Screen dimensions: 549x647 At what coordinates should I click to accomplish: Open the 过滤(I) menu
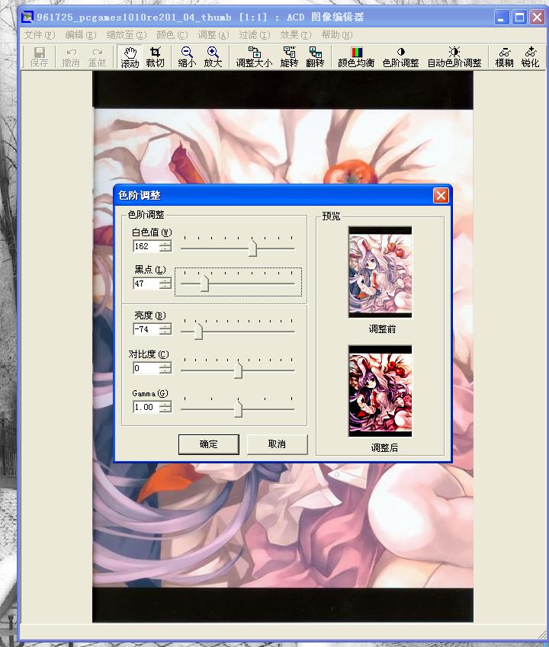click(x=254, y=35)
